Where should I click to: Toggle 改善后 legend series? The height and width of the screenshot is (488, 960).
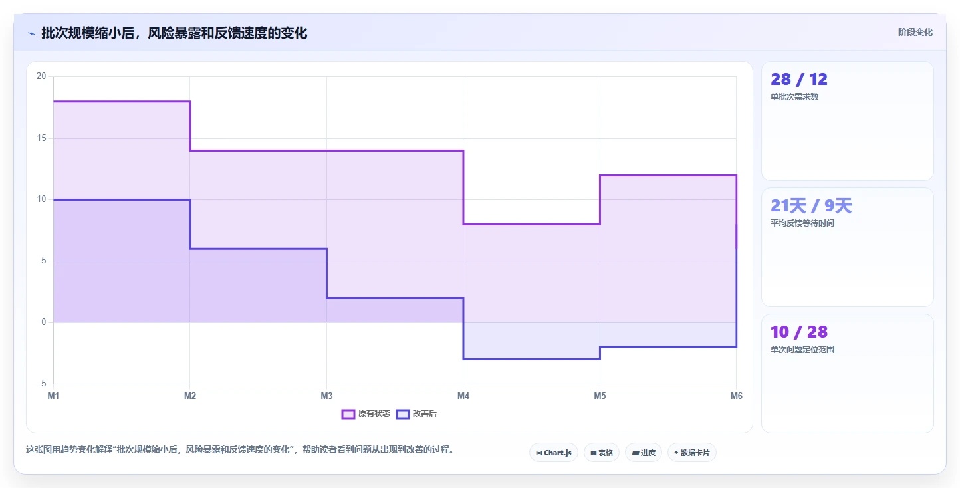(x=416, y=414)
